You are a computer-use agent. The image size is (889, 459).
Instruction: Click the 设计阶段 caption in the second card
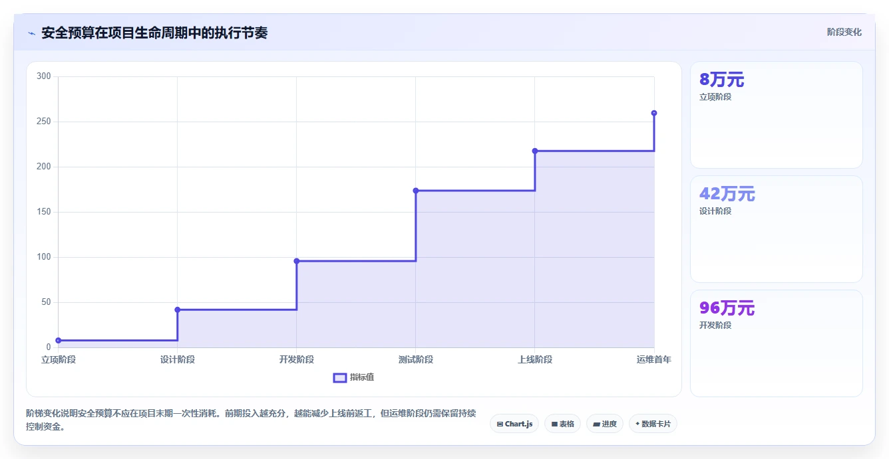715,211
